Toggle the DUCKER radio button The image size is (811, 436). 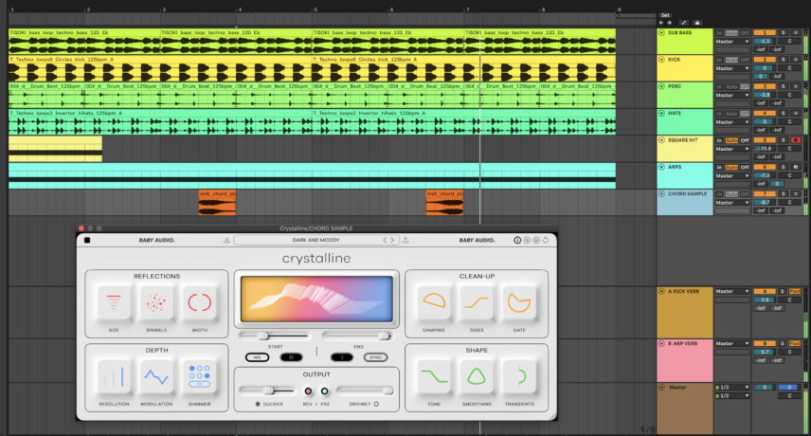coord(258,404)
